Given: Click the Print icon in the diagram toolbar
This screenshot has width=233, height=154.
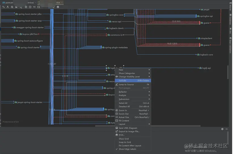Looking at the screenshot, I should click(x=58, y=7).
